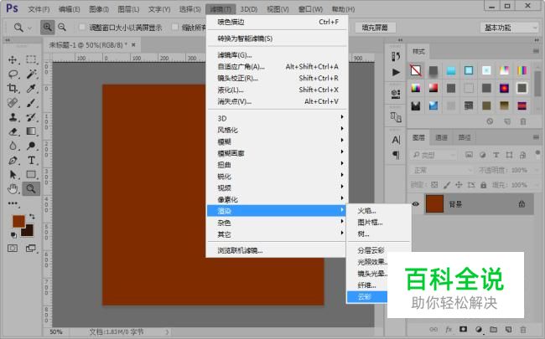This screenshot has height=339, width=545.
Task: Toggle resize window to fit checkbox
Action: [82, 27]
